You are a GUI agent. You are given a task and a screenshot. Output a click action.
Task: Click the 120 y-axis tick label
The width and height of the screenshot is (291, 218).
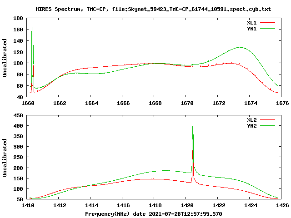(x=18, y=52)
